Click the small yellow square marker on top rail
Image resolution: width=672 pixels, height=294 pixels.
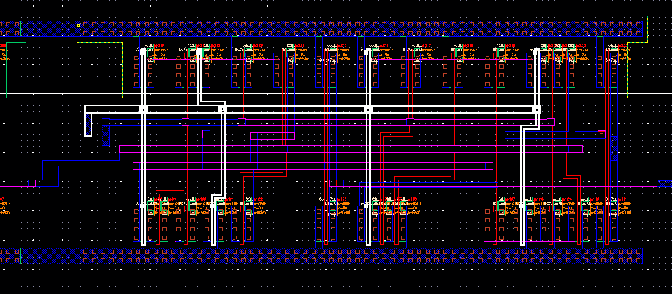pyautogui.click(x=79, y=25)
